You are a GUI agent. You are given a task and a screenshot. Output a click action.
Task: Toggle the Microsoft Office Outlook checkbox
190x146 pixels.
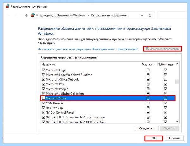click(43, 79)
